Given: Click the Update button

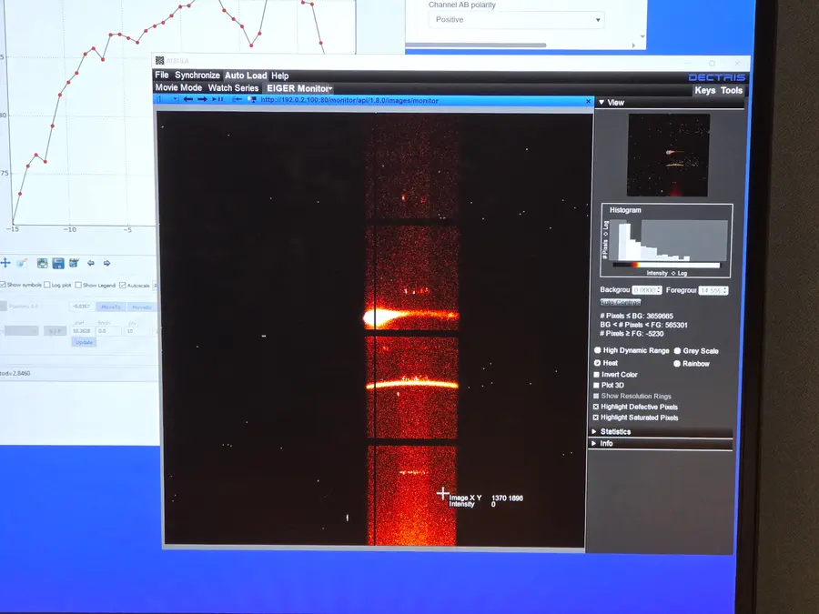Looking at the screenshot, I should [84, 343].
